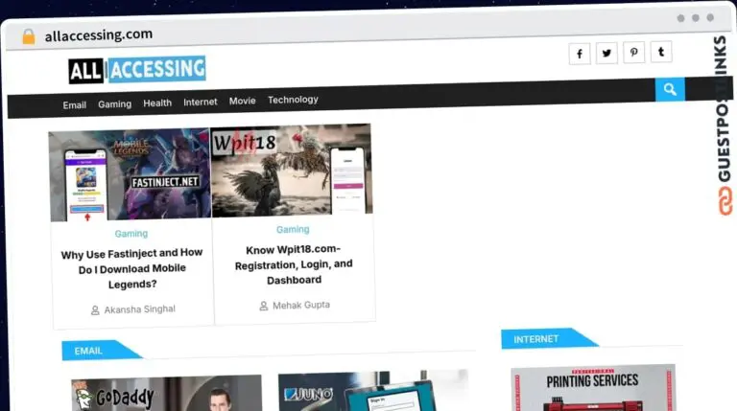737x411 pixels.
Task: Click the allaccessing.com address bar text
Action: pyautogui.click(x=99, y=34)
